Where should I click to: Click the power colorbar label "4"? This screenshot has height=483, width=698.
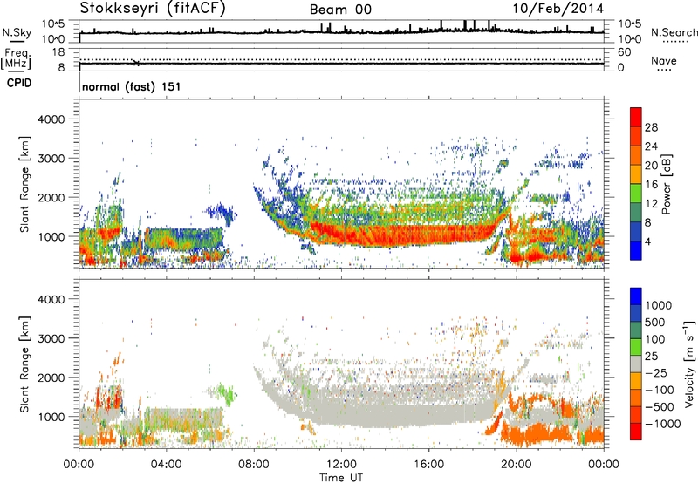pos(648,241)
